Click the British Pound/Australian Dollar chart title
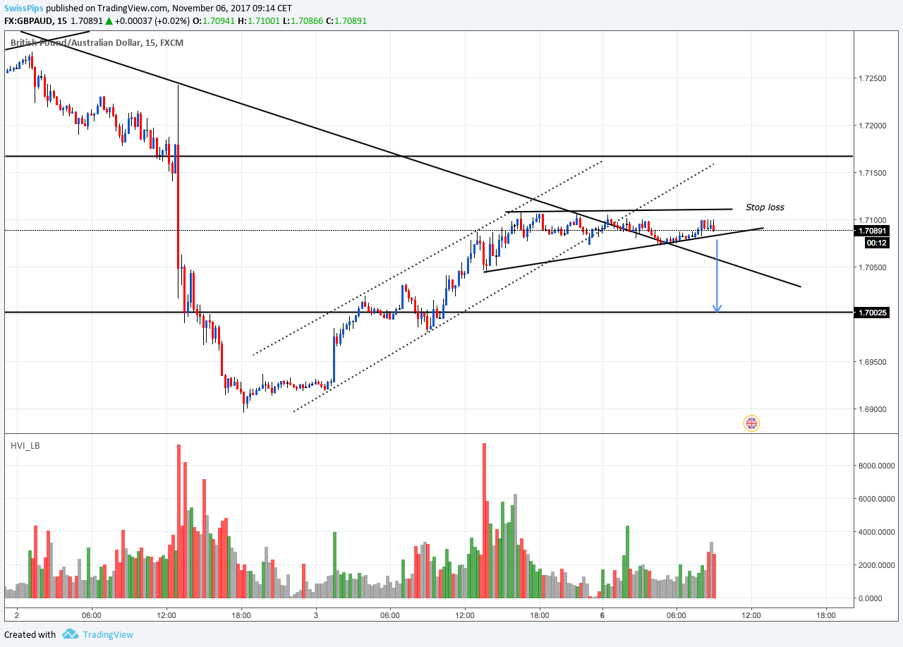Image resolution: width=903 pixels, height=647 pixels. 97,43
